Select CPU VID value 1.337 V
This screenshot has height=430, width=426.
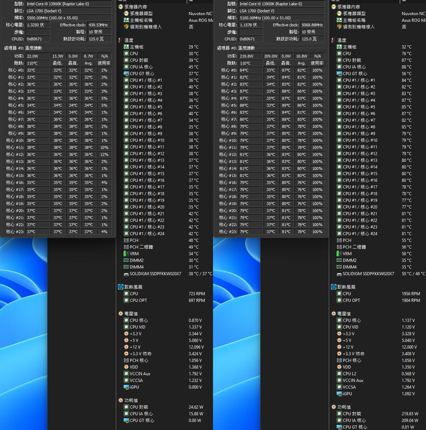[195, 327]
